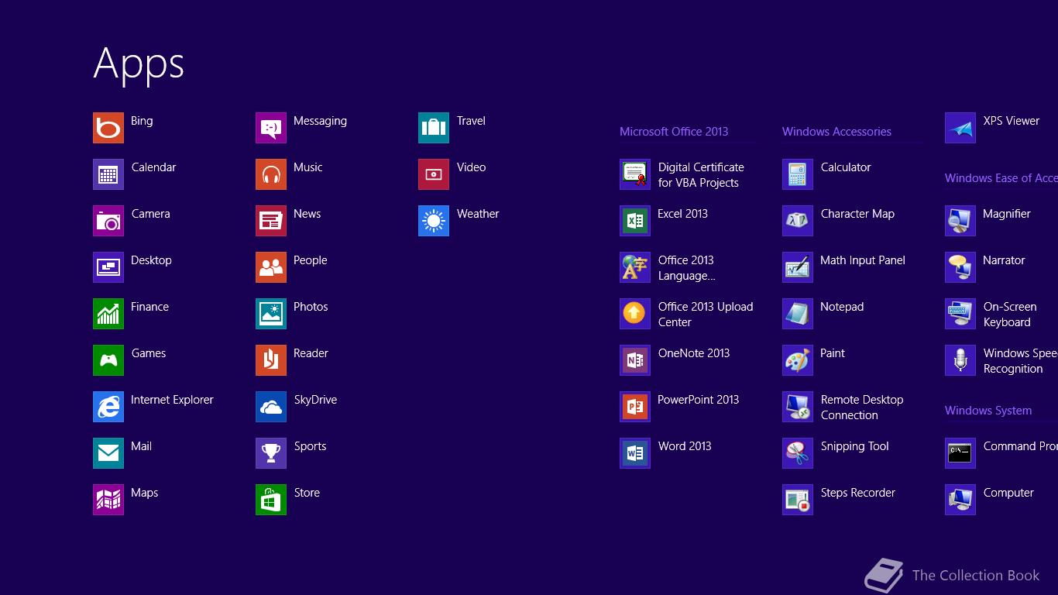
Task: Launch the Magnifier icon
Action: click(x=960, y=221)
